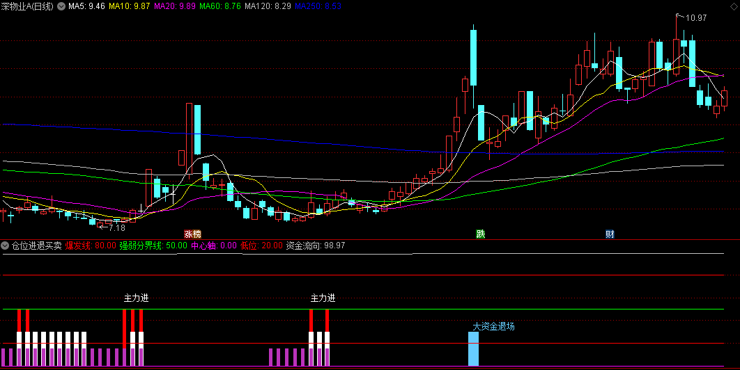740x370 pixels.
Task: Expand the 仓位进退买卖 indicator dropdown arrow
Action: 5,246
